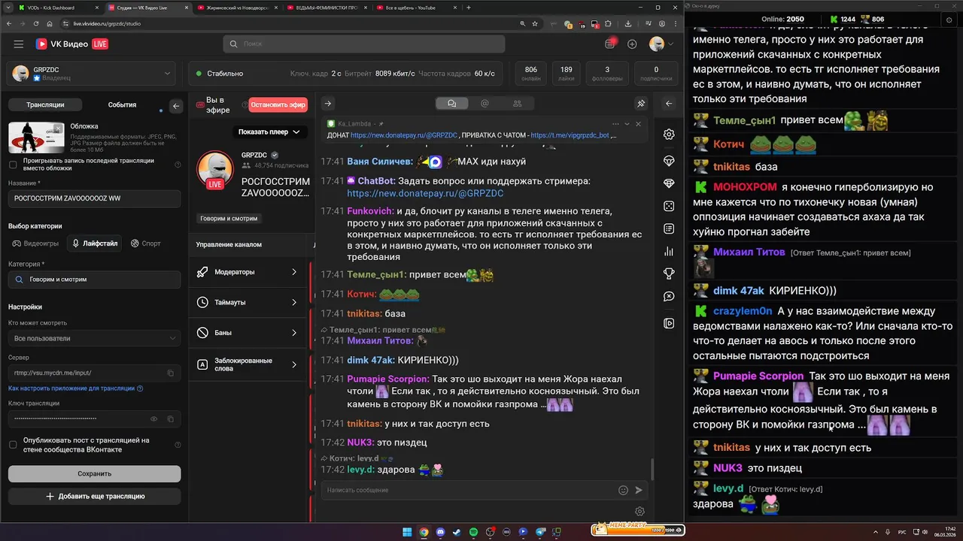Click 'Добавить еще трансляцию' button
This screenshot has width=963, height=541.
(x=94, y=497)
